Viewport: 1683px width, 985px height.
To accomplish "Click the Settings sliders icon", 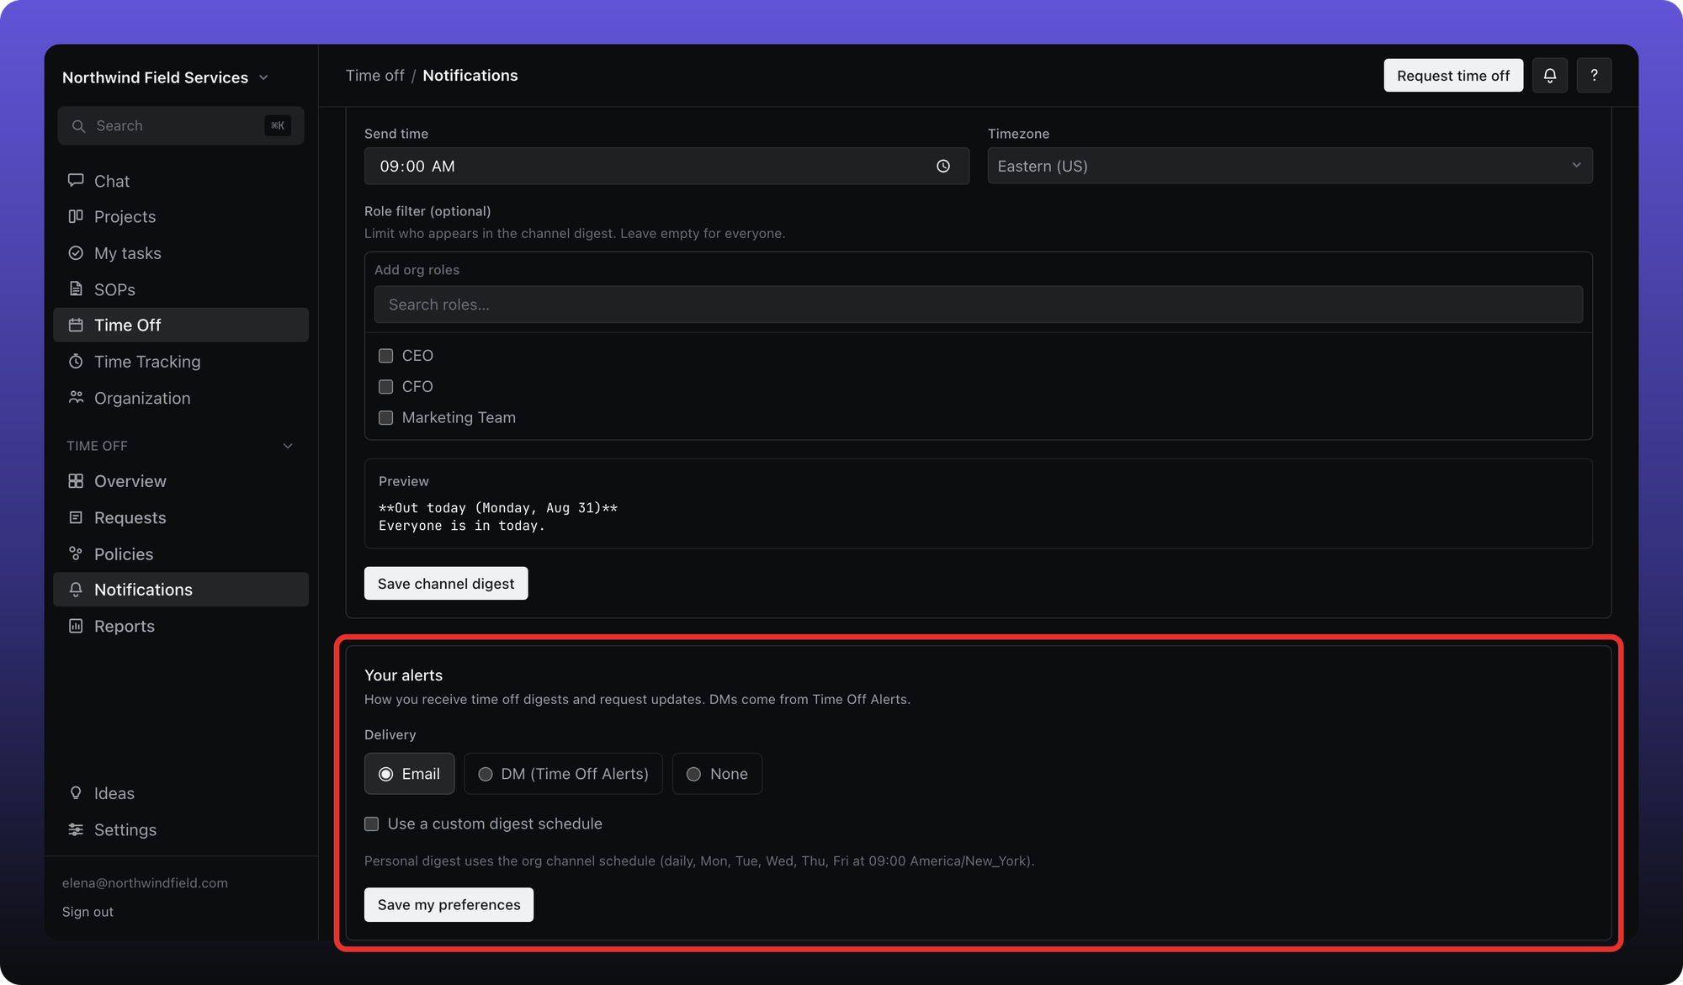I will coord(76,829).
